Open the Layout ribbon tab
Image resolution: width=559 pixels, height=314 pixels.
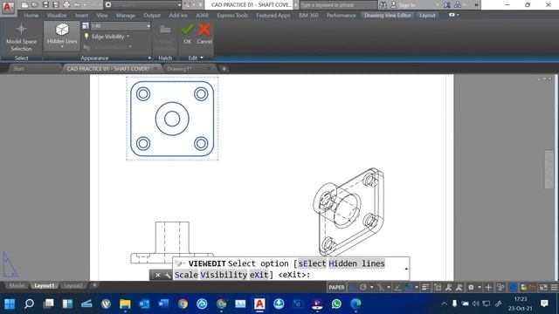[427, 16]
